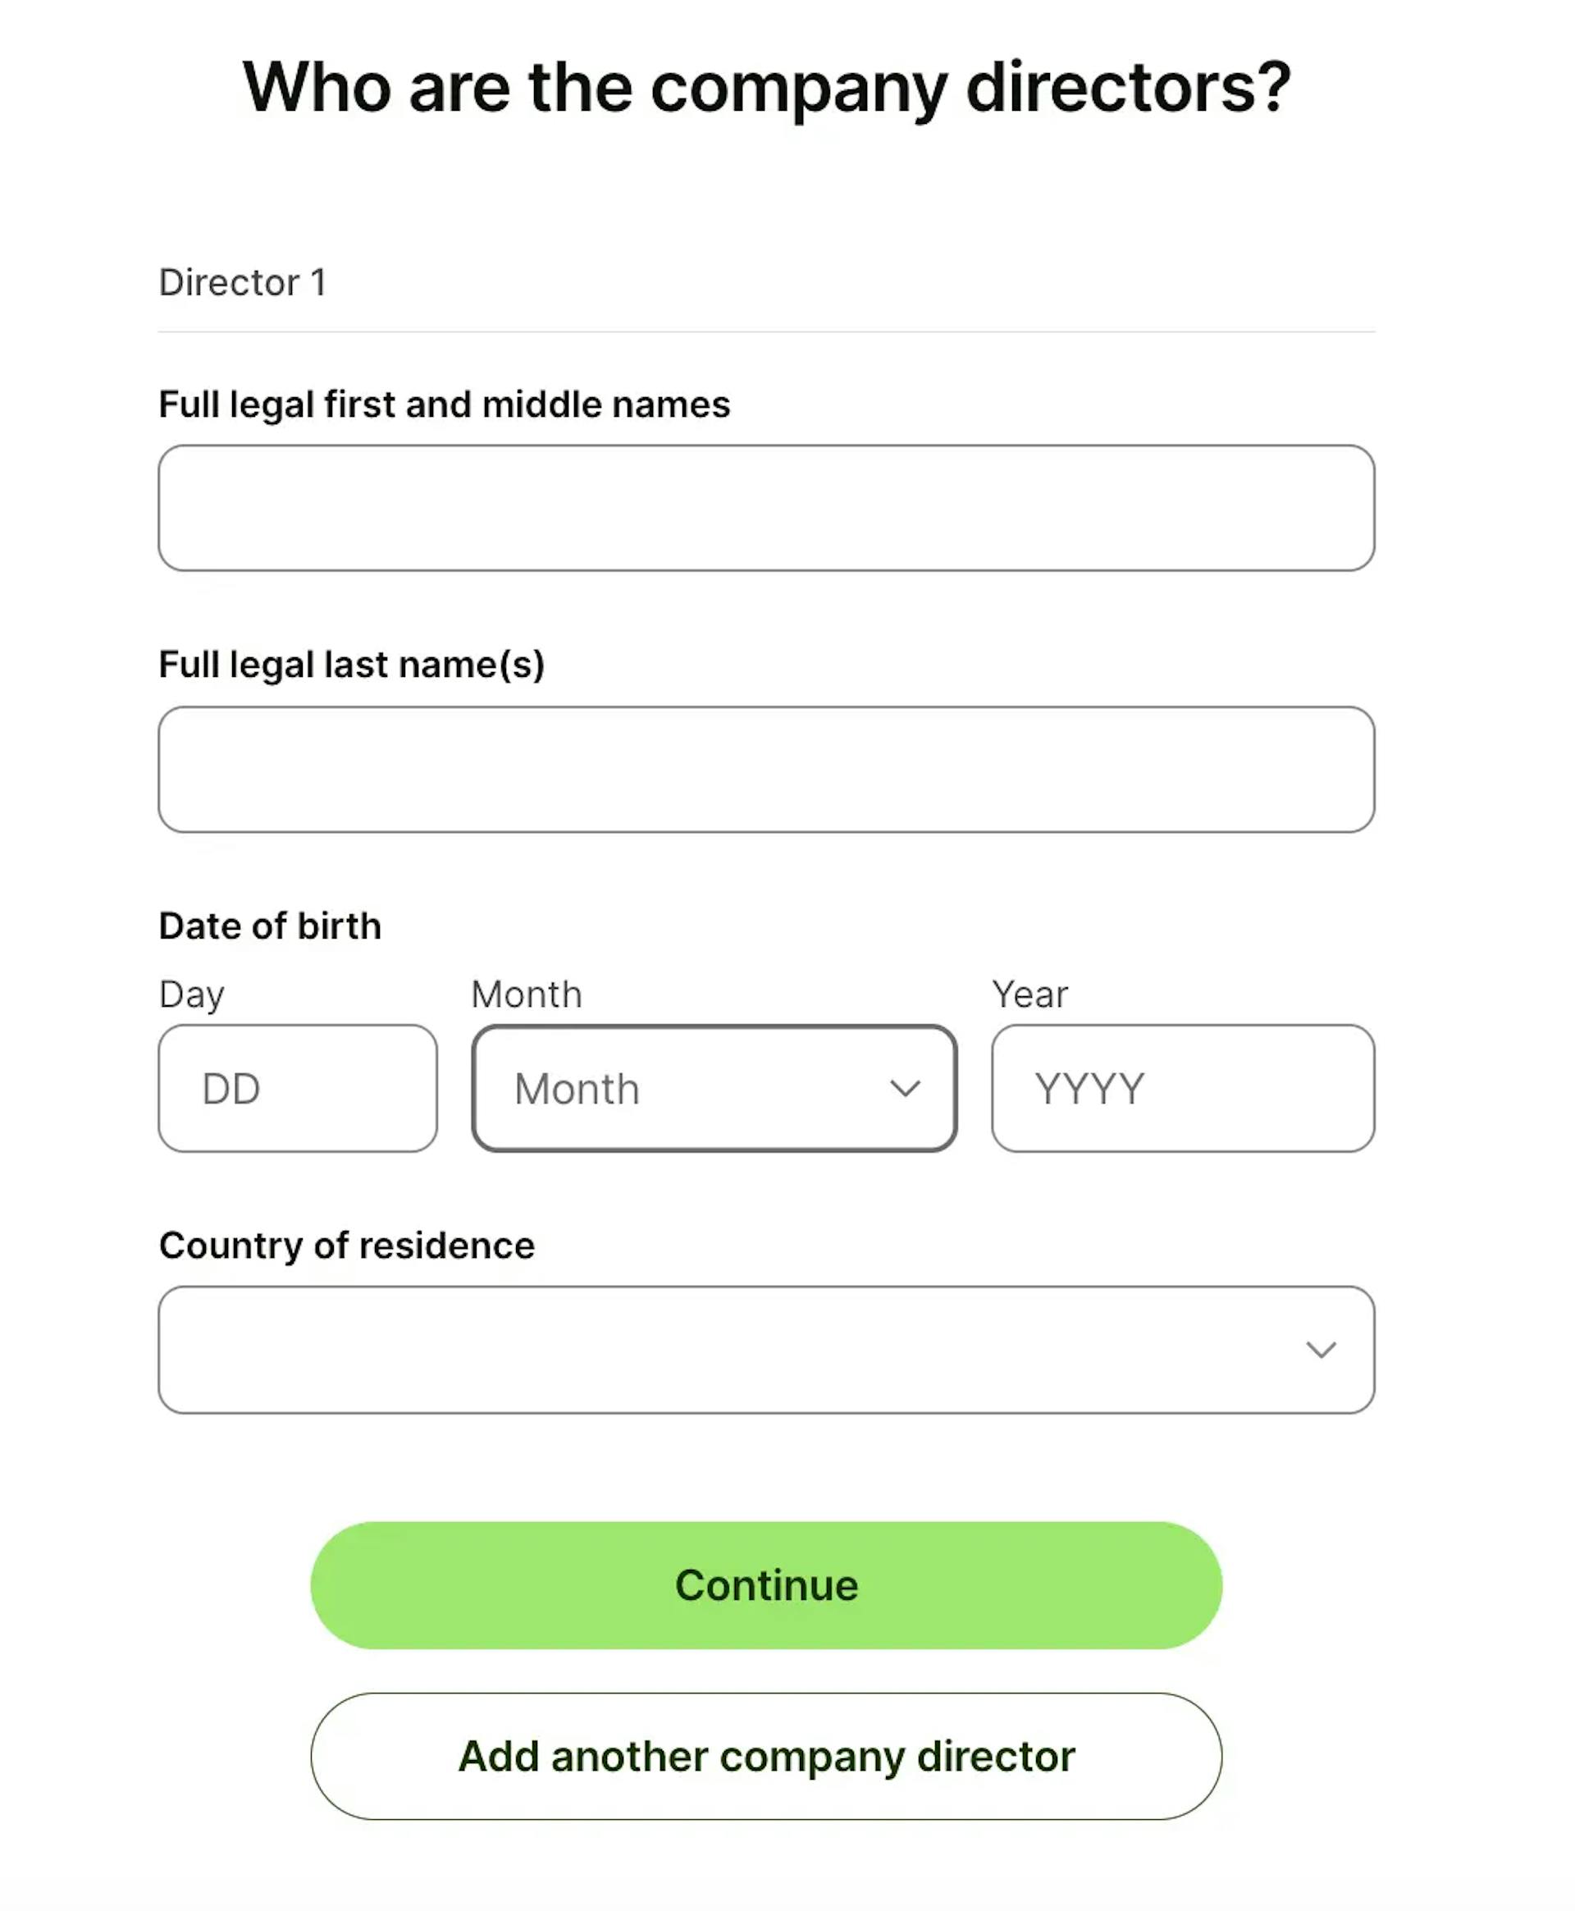The width and height of the screenshot is (1575, 1911).
Task: Click the chevron arrow in the Month selector
Action: coord(905,1088)
